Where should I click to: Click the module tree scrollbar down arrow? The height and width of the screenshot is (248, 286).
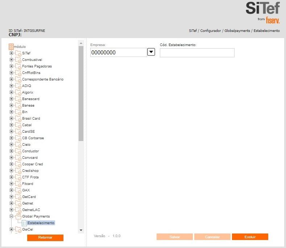pos(81,230)
